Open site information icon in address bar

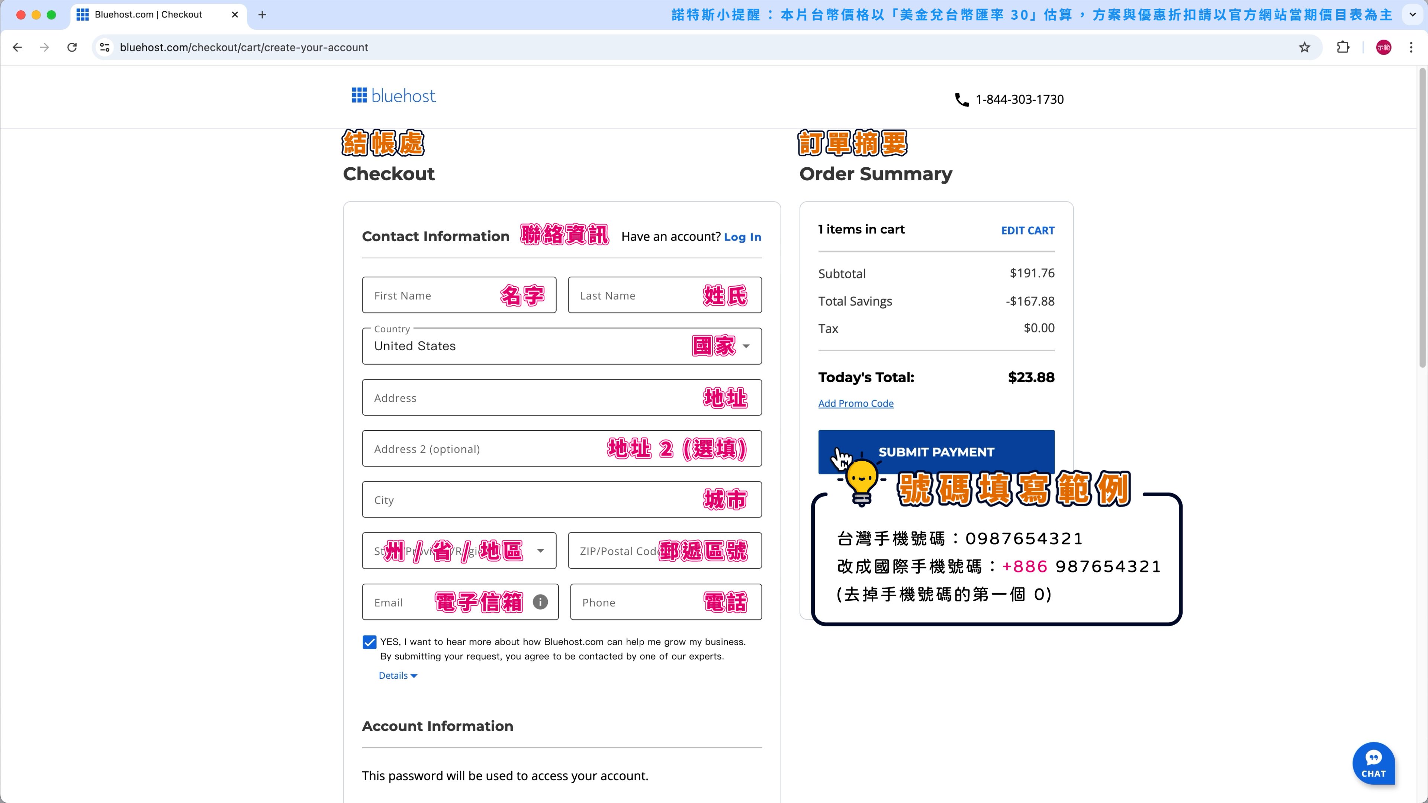105,48
